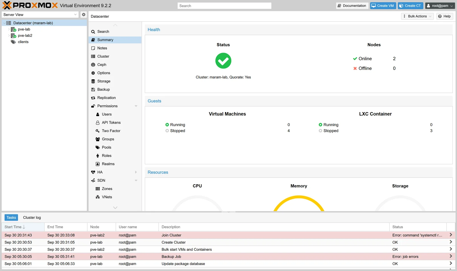Click the Notes icon in sidebar
Screen dimensions: 457x271
click(x=93, y=48)
